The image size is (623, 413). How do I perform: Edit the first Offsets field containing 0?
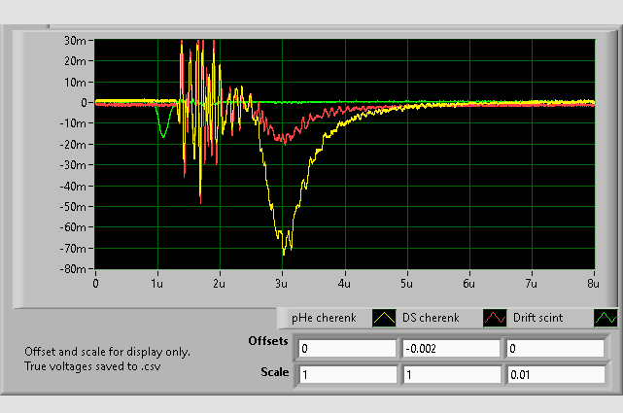pos(346,349)
